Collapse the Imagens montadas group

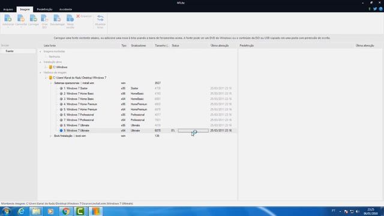click(40, 52)
